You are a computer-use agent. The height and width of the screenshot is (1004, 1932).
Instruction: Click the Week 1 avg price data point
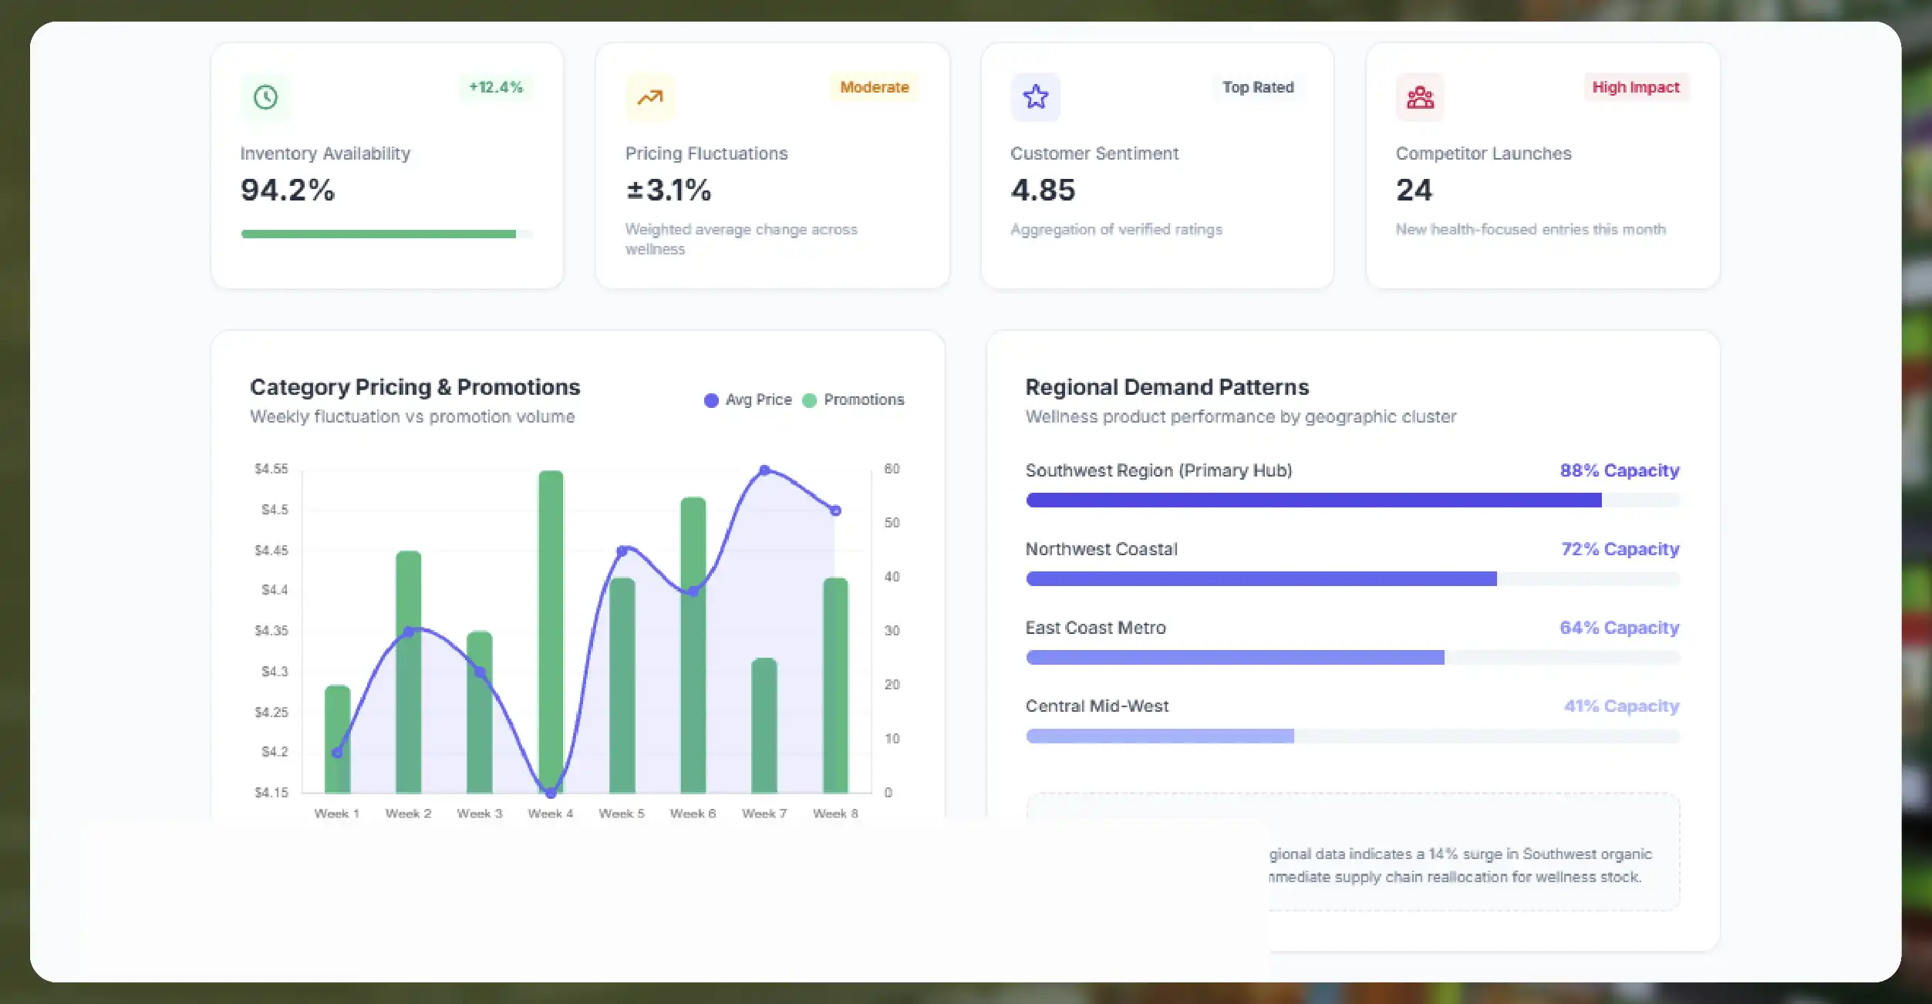click(x=337, y=753)
